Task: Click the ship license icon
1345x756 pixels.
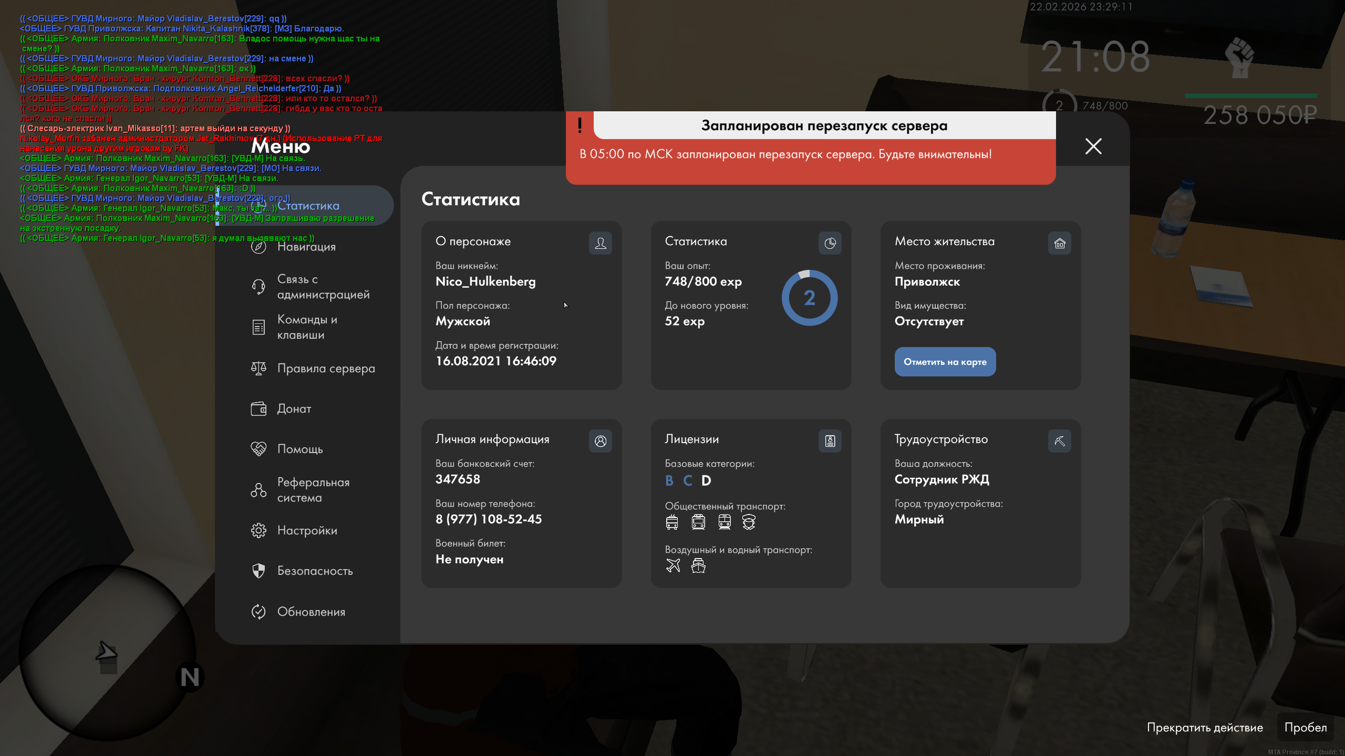Action: (x=698, y=565)
